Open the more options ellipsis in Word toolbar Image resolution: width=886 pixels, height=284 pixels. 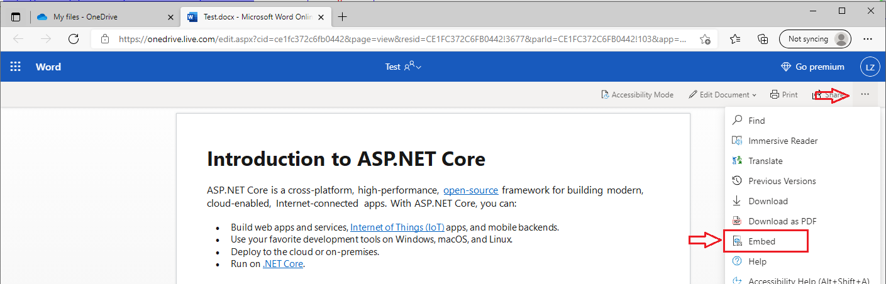pos(865,94)
